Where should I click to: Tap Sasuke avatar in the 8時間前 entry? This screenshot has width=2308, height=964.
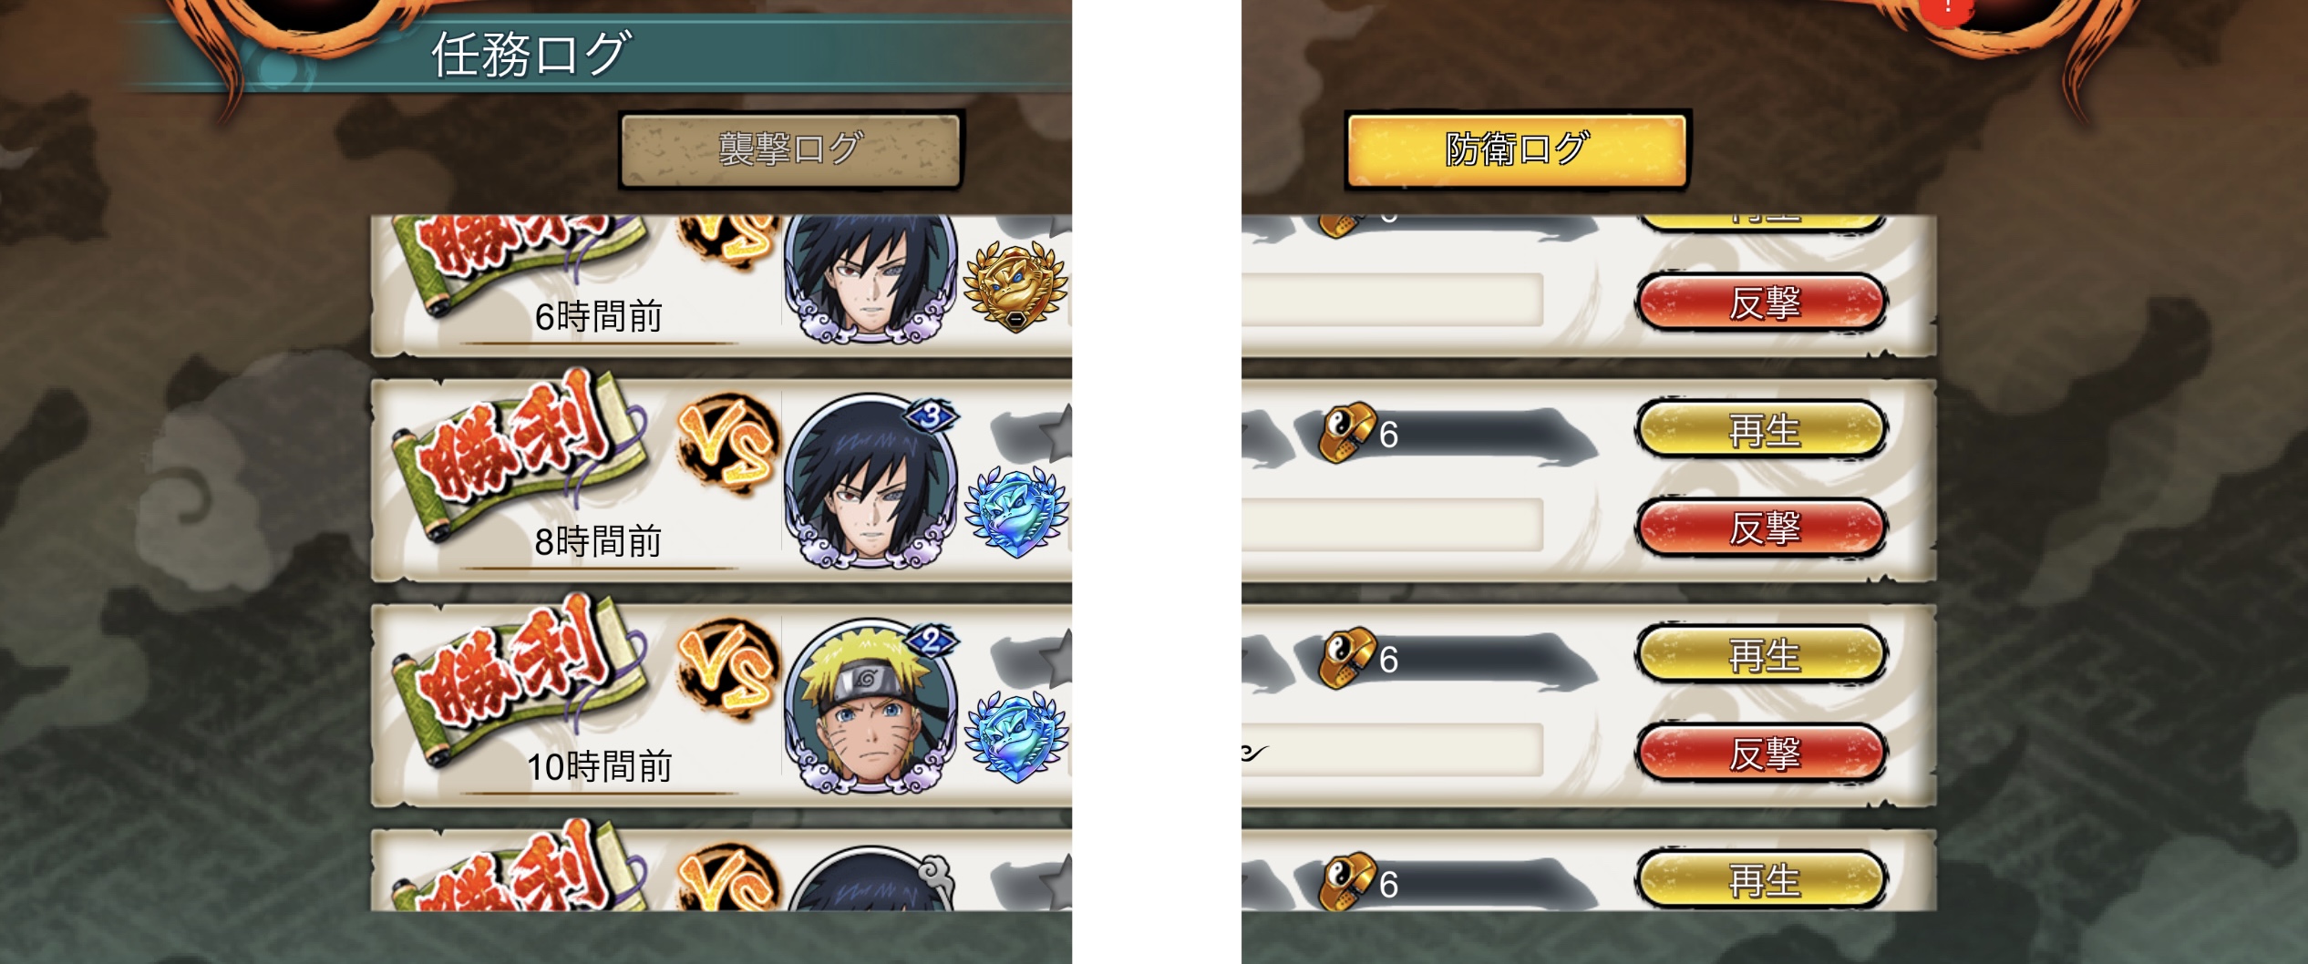click(871, 483)
